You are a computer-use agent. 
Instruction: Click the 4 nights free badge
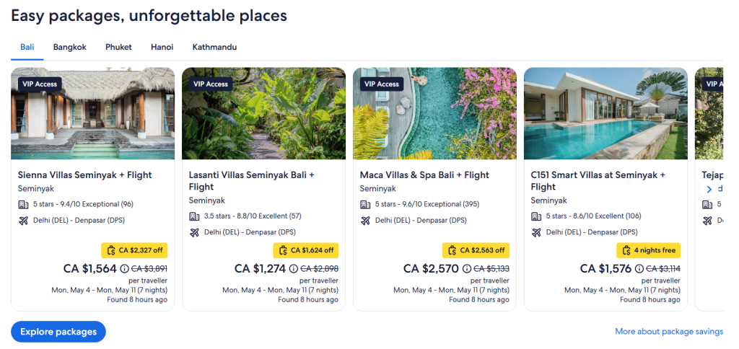click(x=648, y=250)
